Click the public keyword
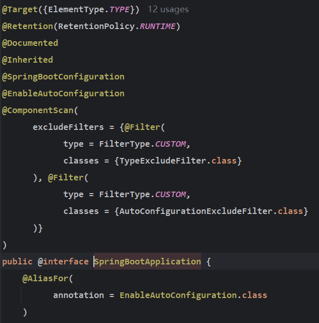This screenshot has width=319, height=323. point(17,262)
